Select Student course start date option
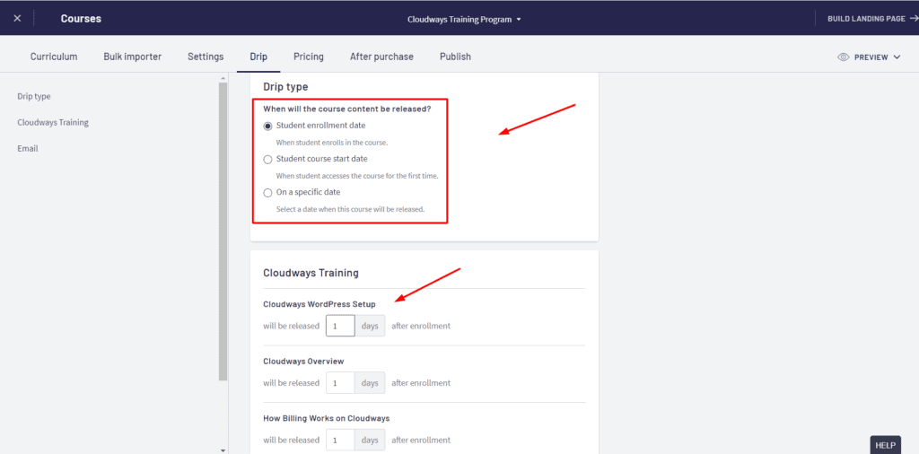919x454 pixels. [x=267, y=159]
